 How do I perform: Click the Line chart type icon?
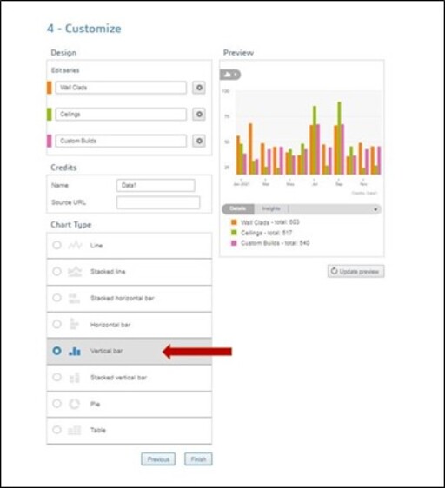tap(75, 245)
